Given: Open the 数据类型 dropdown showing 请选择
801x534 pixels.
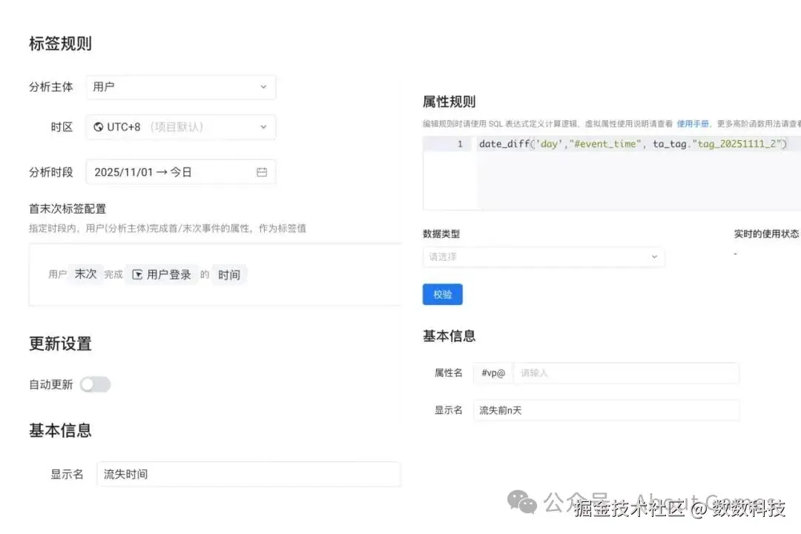Looking at the screenshot, I should 544,257.
